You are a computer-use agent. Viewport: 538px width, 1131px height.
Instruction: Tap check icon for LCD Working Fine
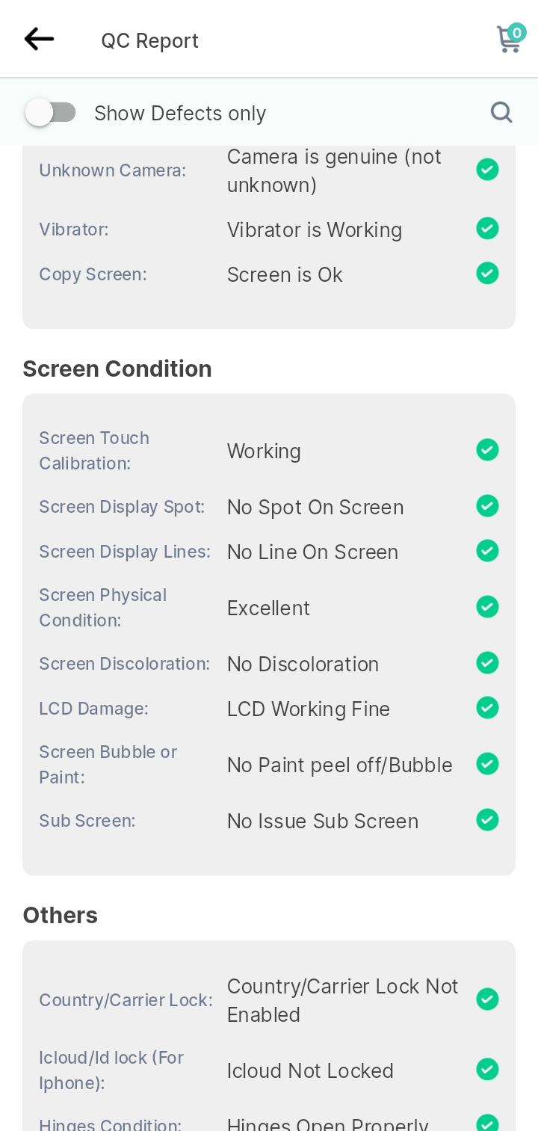tap(487, 707)
